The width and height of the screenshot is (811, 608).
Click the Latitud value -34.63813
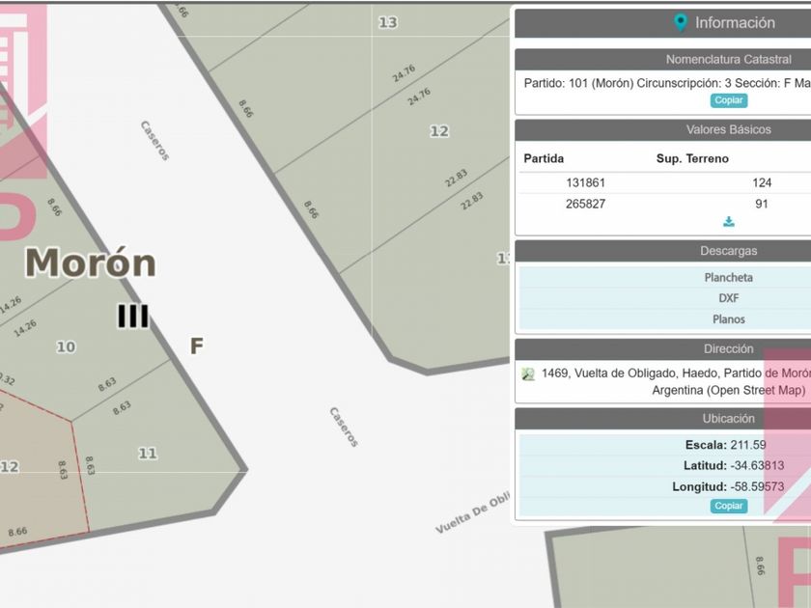click(757, 466)
